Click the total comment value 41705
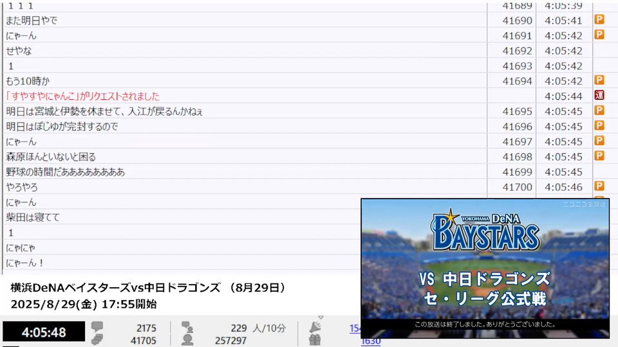618x347 pixels. [x=144, y=341]
